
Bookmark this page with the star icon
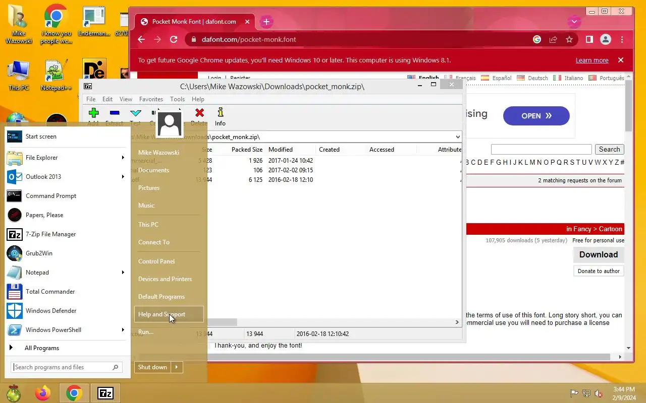[x=569, y=39]
